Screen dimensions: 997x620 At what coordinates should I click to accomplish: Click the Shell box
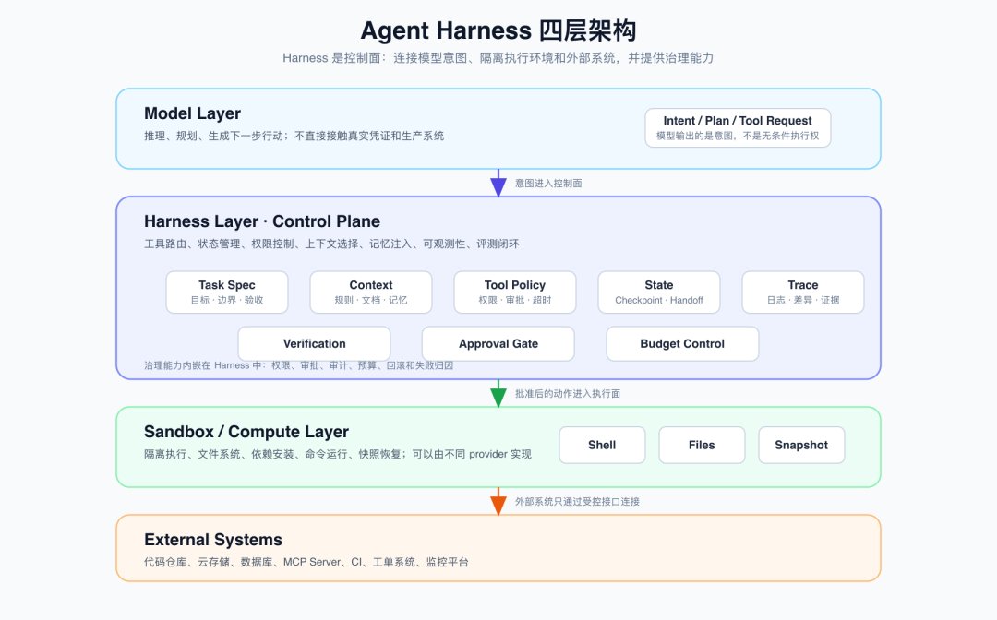602,445
